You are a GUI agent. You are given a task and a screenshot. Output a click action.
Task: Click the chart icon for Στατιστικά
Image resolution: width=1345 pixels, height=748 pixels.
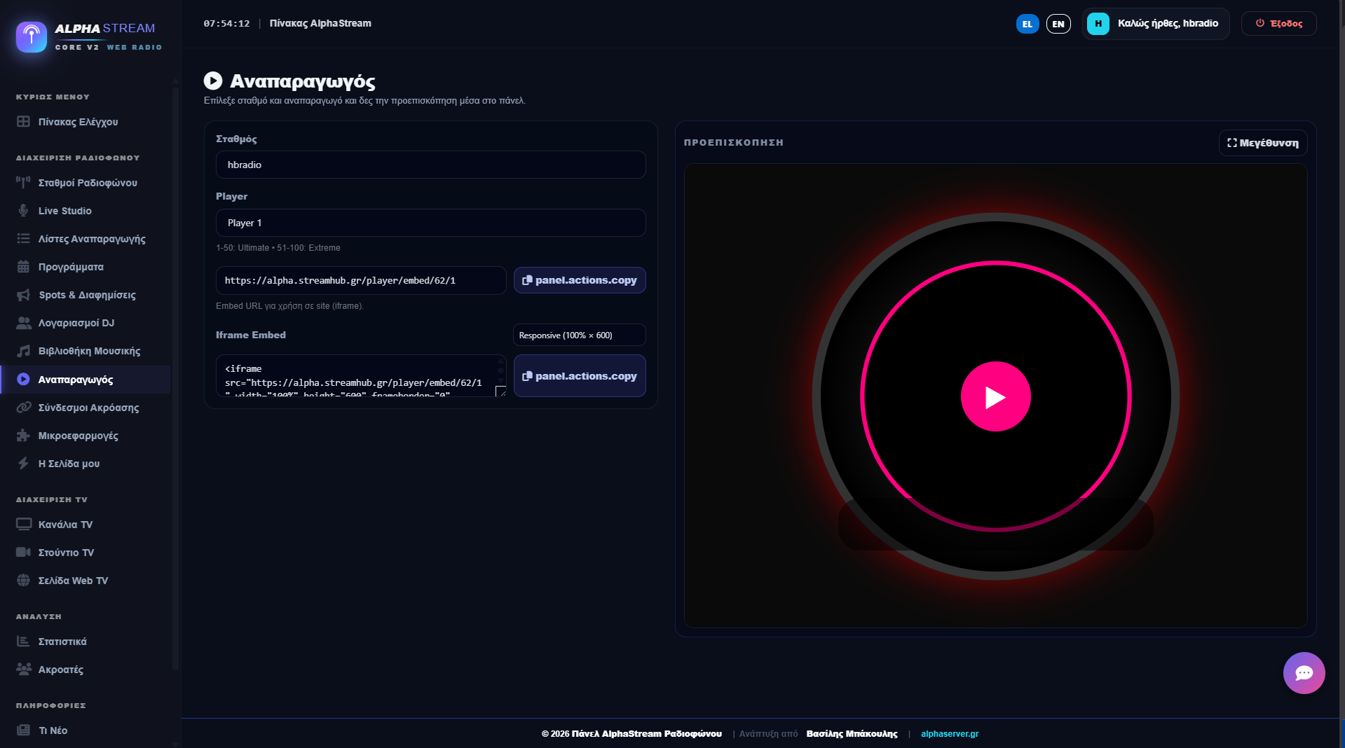pyautogui.click(x=23, y=641)
